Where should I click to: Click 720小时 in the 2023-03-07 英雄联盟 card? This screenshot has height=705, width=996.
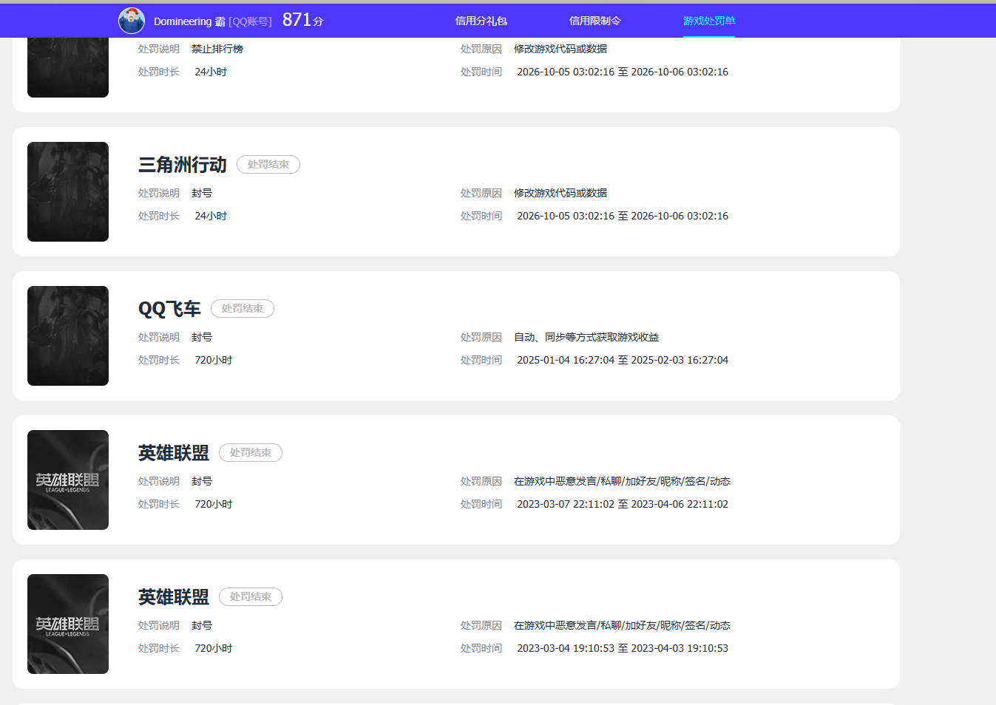214,504
